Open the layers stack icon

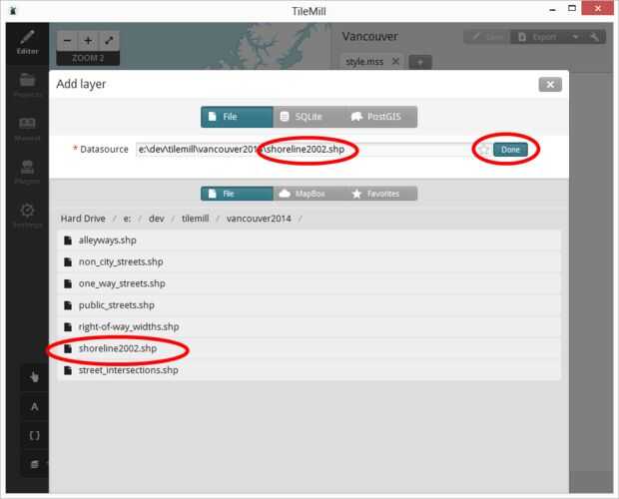click(x=34, y=464)
